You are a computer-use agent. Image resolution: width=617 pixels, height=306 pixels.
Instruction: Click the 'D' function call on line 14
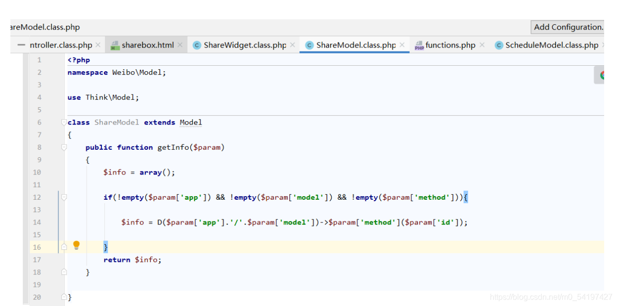tap(160, 222)
